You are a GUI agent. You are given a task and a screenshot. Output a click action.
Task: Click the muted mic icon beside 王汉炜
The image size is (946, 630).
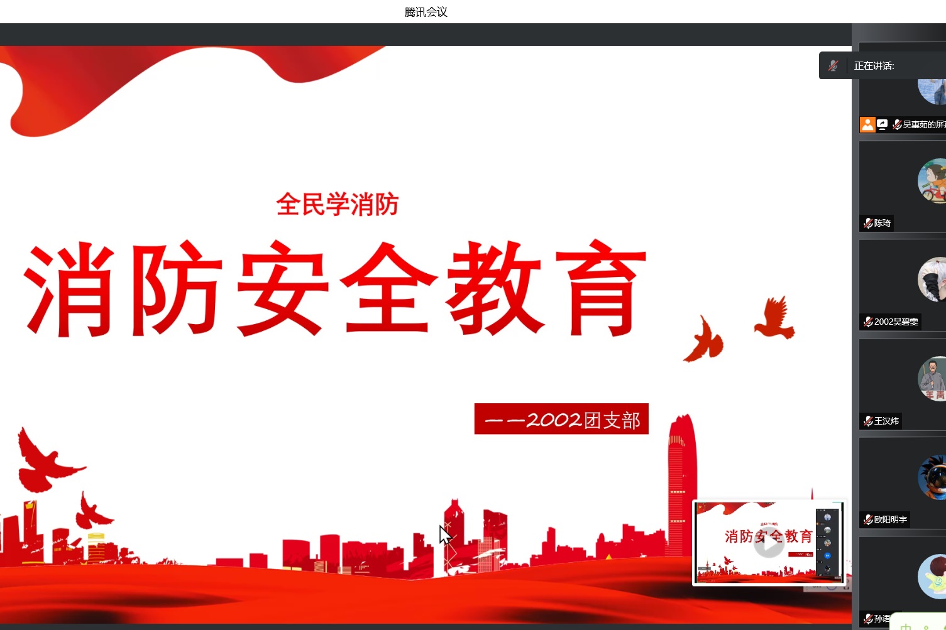pyautogui.click(x=868, y=421)
